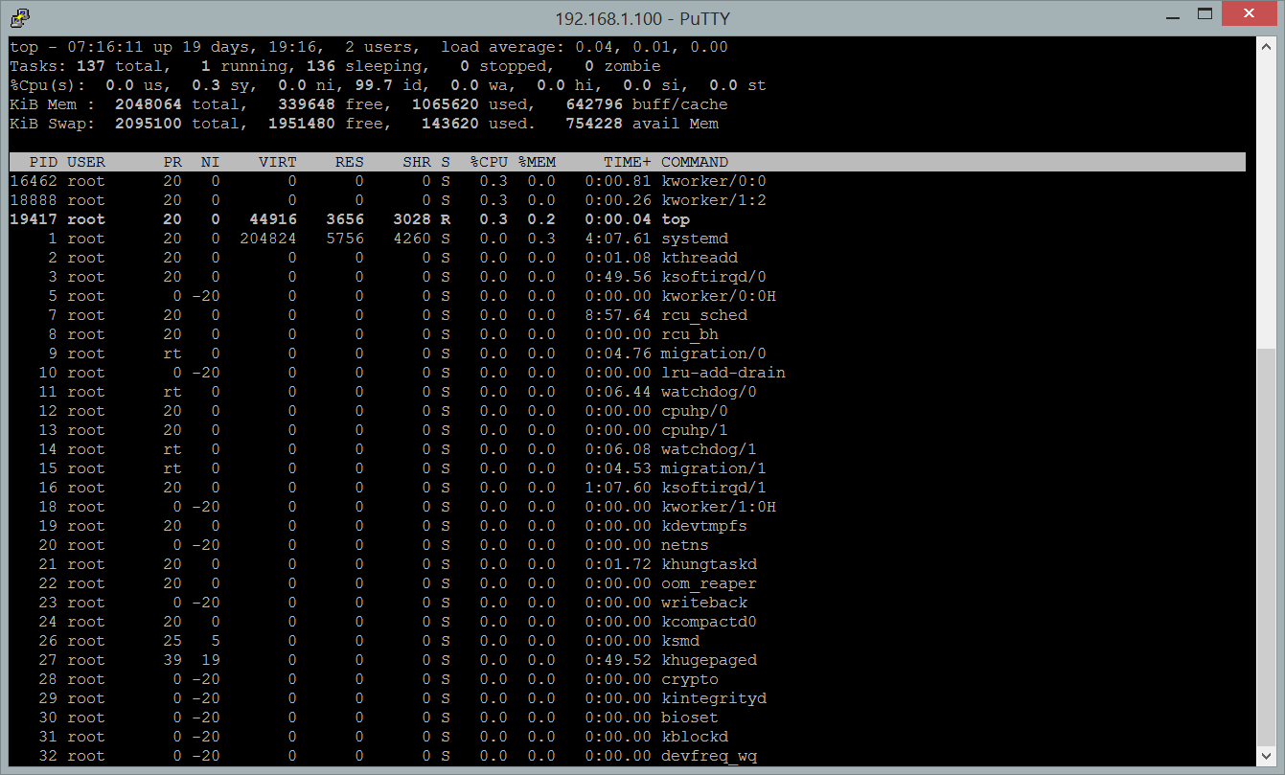This screenshot has height=775, width=1285.
Task: Click the TIME+ column header
Action: tap(628, 162)
